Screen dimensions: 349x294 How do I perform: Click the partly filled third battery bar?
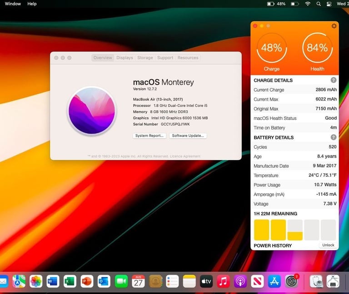pyautogui.click(x=295, y=230)
